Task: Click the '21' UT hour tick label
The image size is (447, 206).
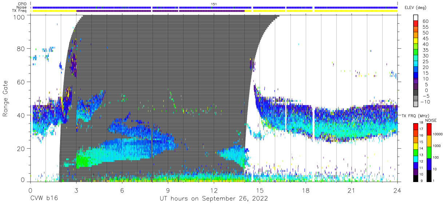Action: (352, 190)
